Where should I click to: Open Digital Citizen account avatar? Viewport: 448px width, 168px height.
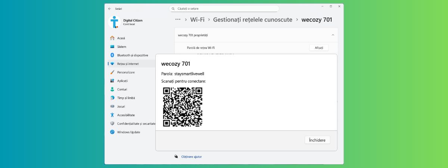pos(114,22)
